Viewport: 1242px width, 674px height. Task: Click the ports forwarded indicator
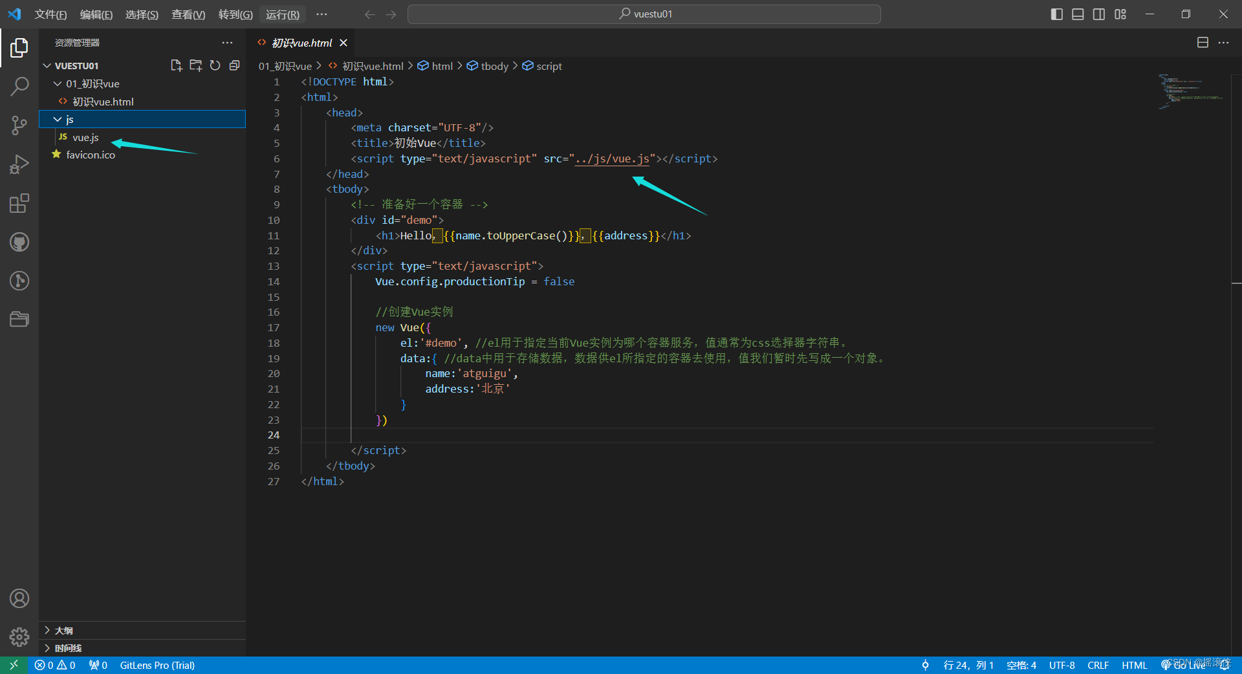coord(98,665)
